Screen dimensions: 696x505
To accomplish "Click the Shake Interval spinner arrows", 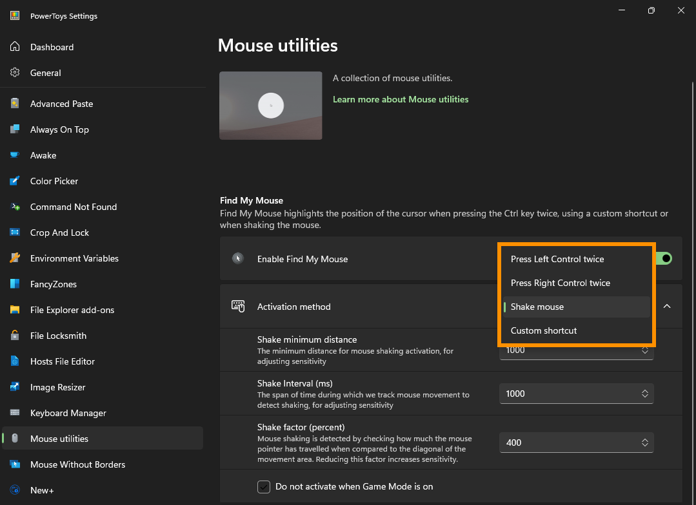I will [644, 394].
